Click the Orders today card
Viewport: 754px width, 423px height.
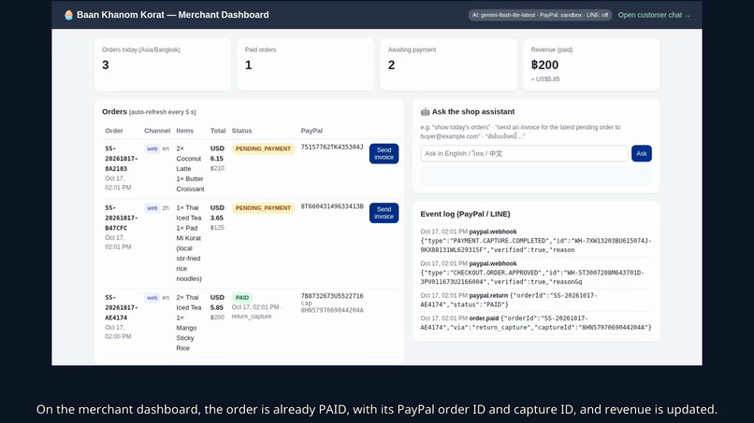tap(163, 64)
